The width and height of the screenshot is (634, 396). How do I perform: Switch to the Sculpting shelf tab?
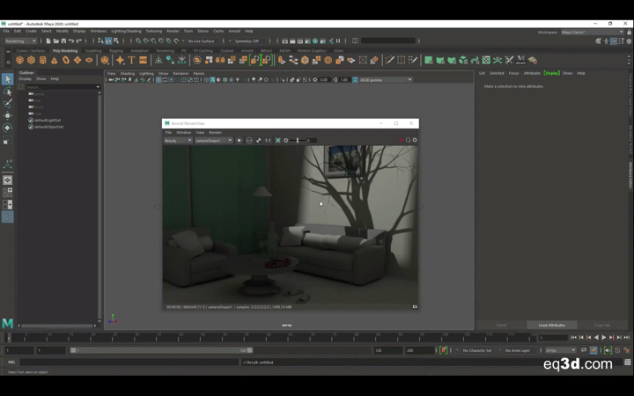tap(93, 50)
